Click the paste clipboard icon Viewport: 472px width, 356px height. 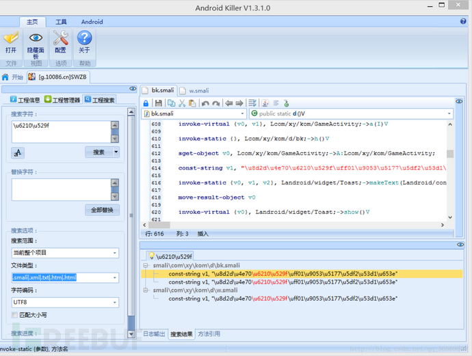192,103
